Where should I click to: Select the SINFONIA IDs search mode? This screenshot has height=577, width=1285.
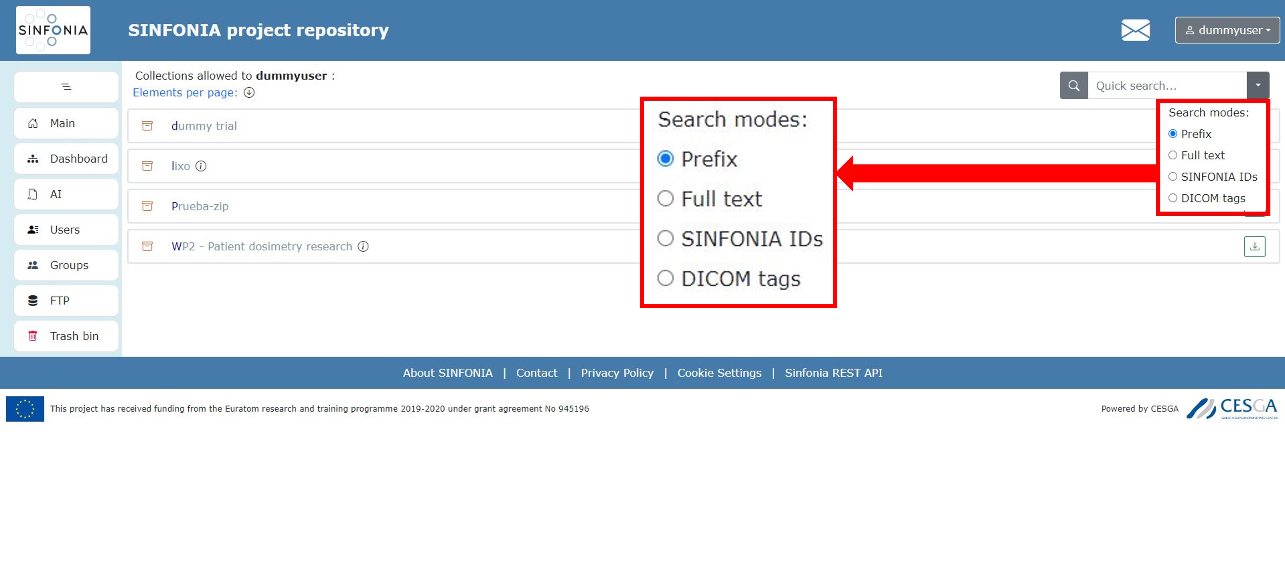click(1173, 177)
